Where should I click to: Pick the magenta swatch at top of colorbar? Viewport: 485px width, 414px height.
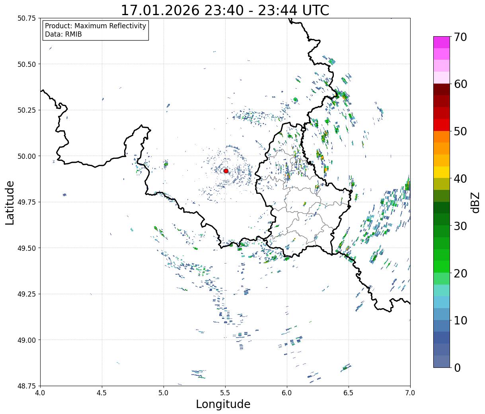(441, 42)
